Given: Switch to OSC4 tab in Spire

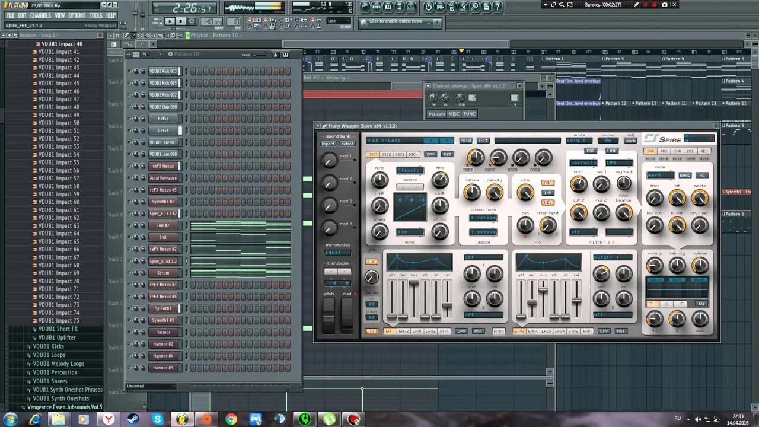Looking at the screenshot, I should point(413,155).
